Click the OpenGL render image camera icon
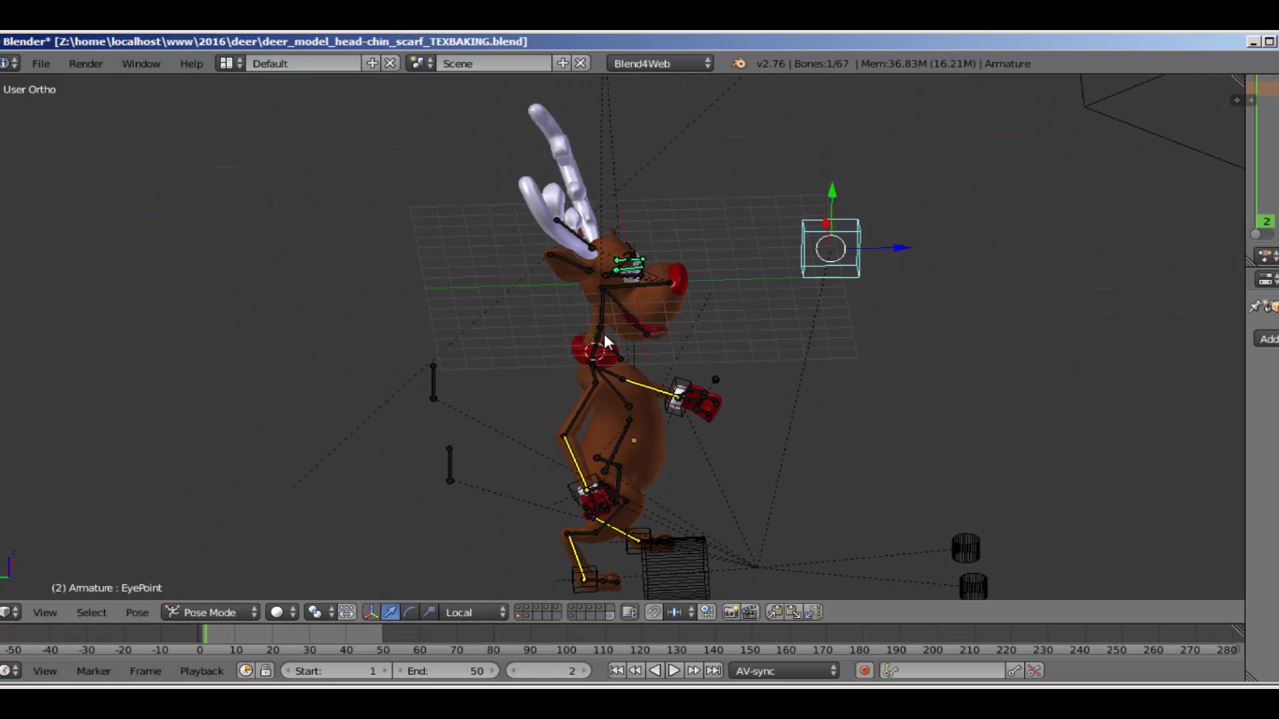The height and width of the screenshot is (719, 1279). (x=730, y=612)
